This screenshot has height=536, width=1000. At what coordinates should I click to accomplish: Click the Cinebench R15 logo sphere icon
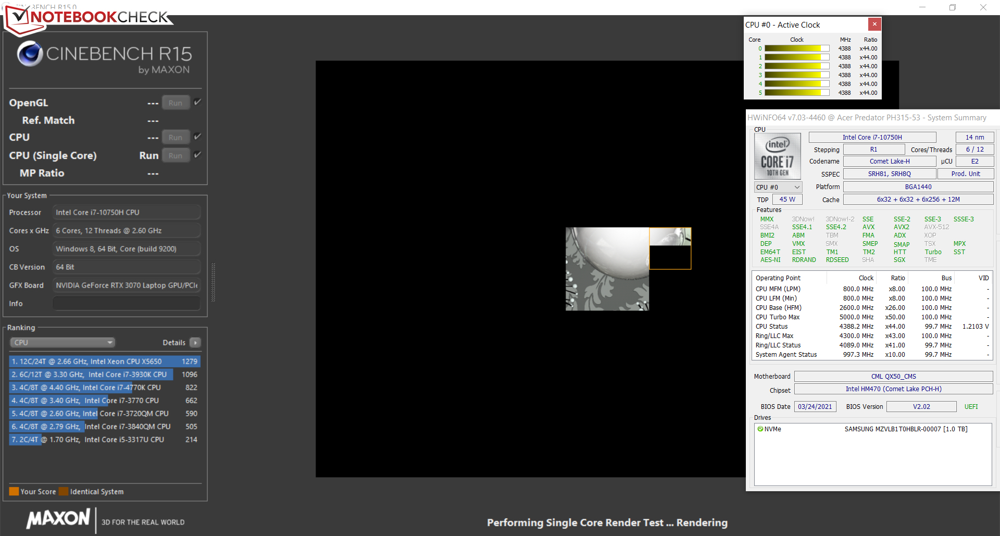[30, 54]
